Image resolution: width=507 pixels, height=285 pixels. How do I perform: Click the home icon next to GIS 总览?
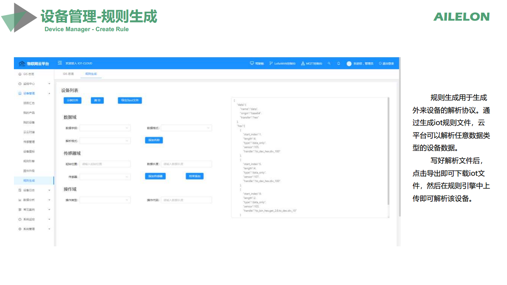20,74
